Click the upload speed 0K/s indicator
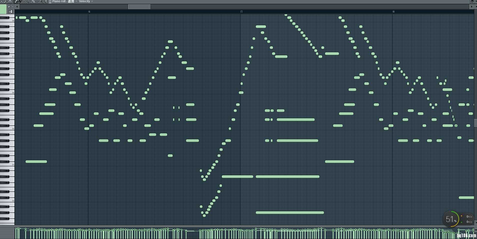The height and width of the screenshot is (239, 477). [x=467, y=216]
